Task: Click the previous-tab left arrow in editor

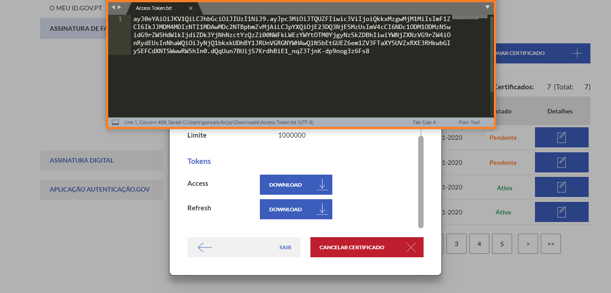Action: (x=113, y=8)
